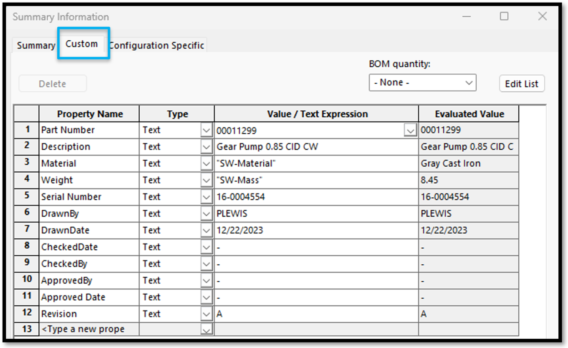
Task: Expand the Type dropdown on row 13
Action: [x=206, y=329]
